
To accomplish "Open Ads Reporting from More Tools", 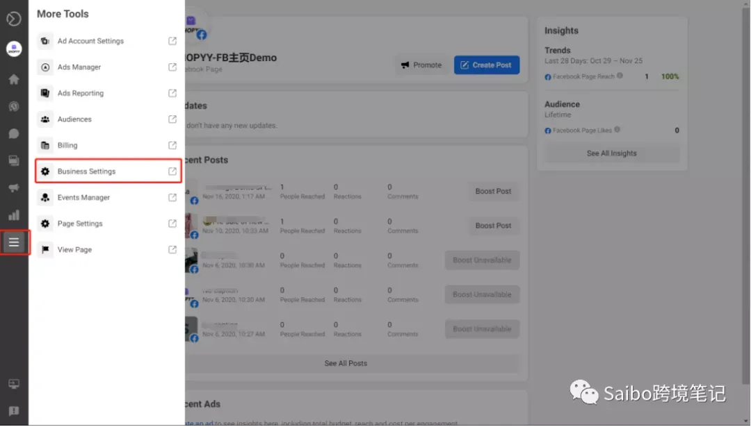I will pos(108,93).
